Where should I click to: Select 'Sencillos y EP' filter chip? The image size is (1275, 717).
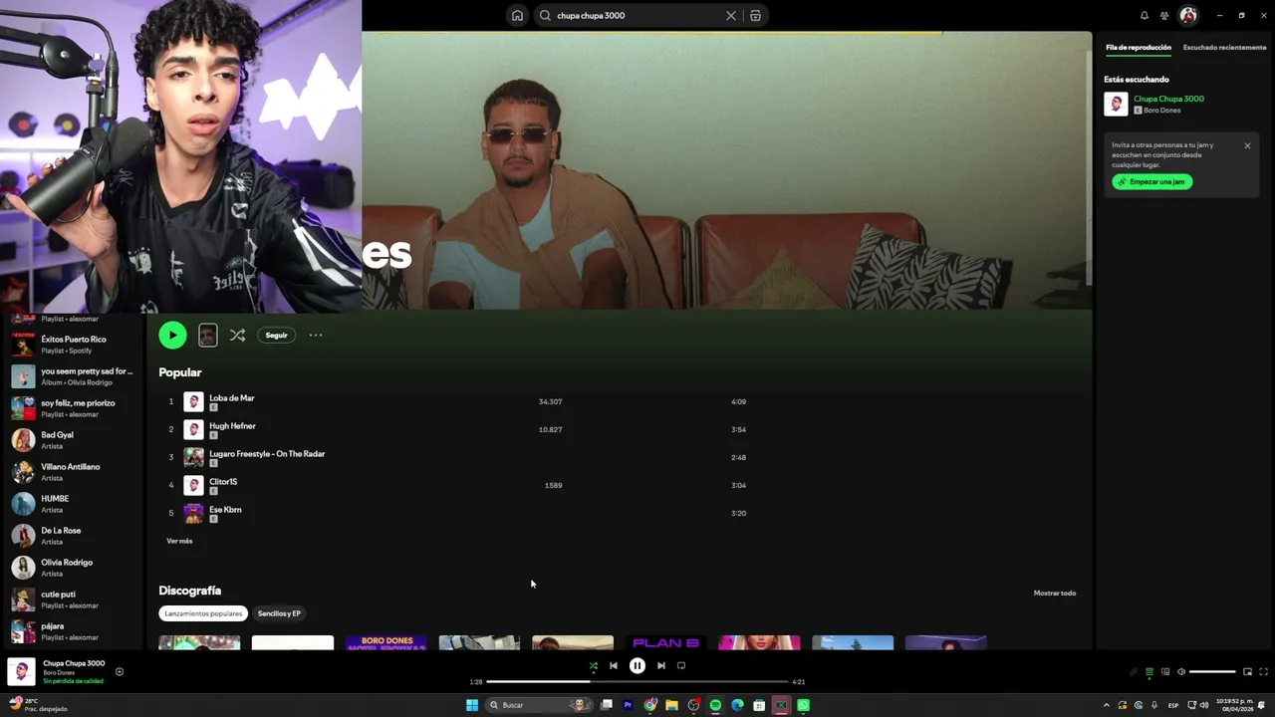pyautogui.click(x=279, y=613)
